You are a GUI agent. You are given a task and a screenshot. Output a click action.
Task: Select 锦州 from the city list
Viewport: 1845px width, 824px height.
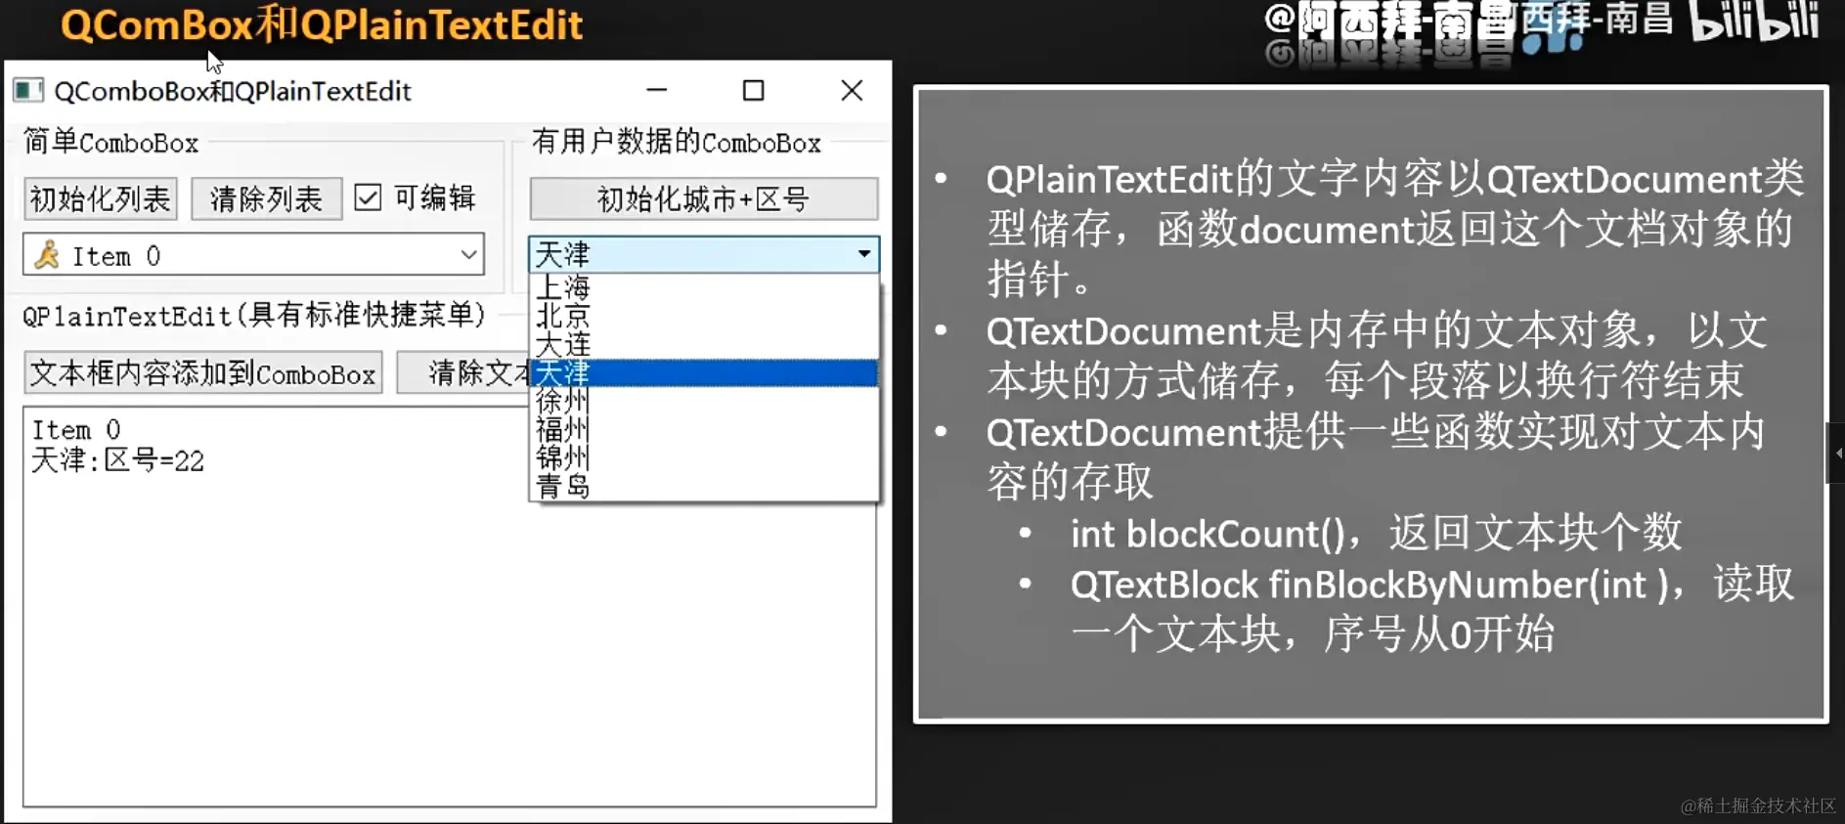click(x=703, y=457)
